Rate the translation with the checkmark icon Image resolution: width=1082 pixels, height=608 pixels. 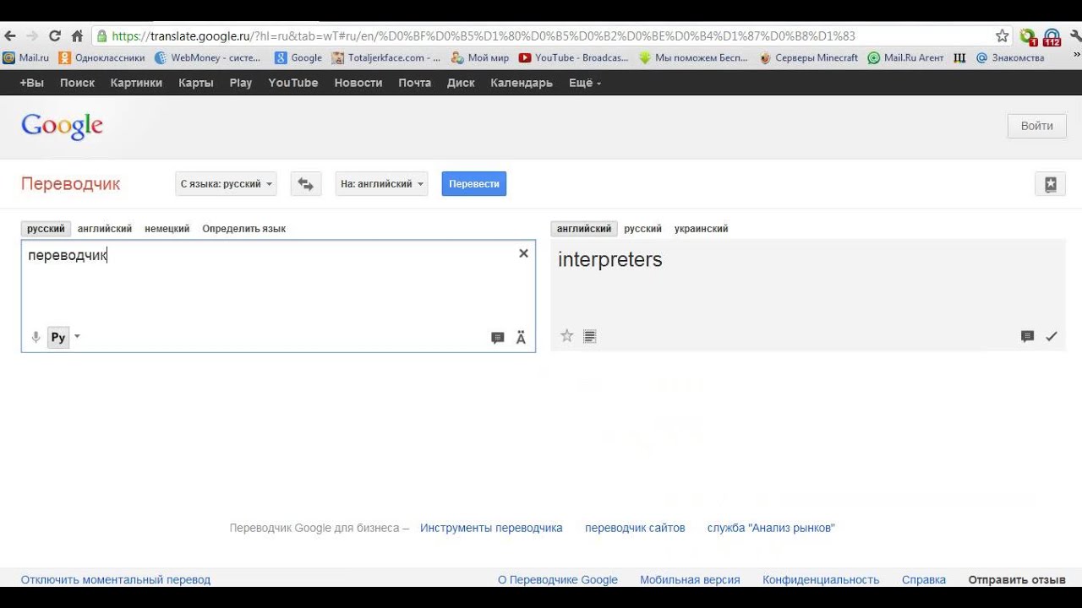tap(1052, 336)
